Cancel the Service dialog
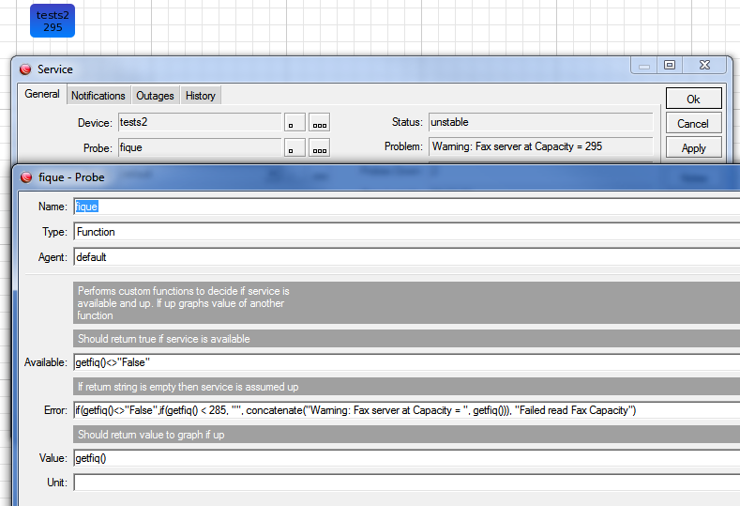The height and width of the screenshot is (506, 740). pyautogui.click(x=693, y=123)
